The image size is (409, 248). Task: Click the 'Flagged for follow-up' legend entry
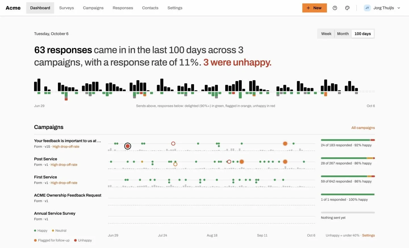tap(52, 240)
